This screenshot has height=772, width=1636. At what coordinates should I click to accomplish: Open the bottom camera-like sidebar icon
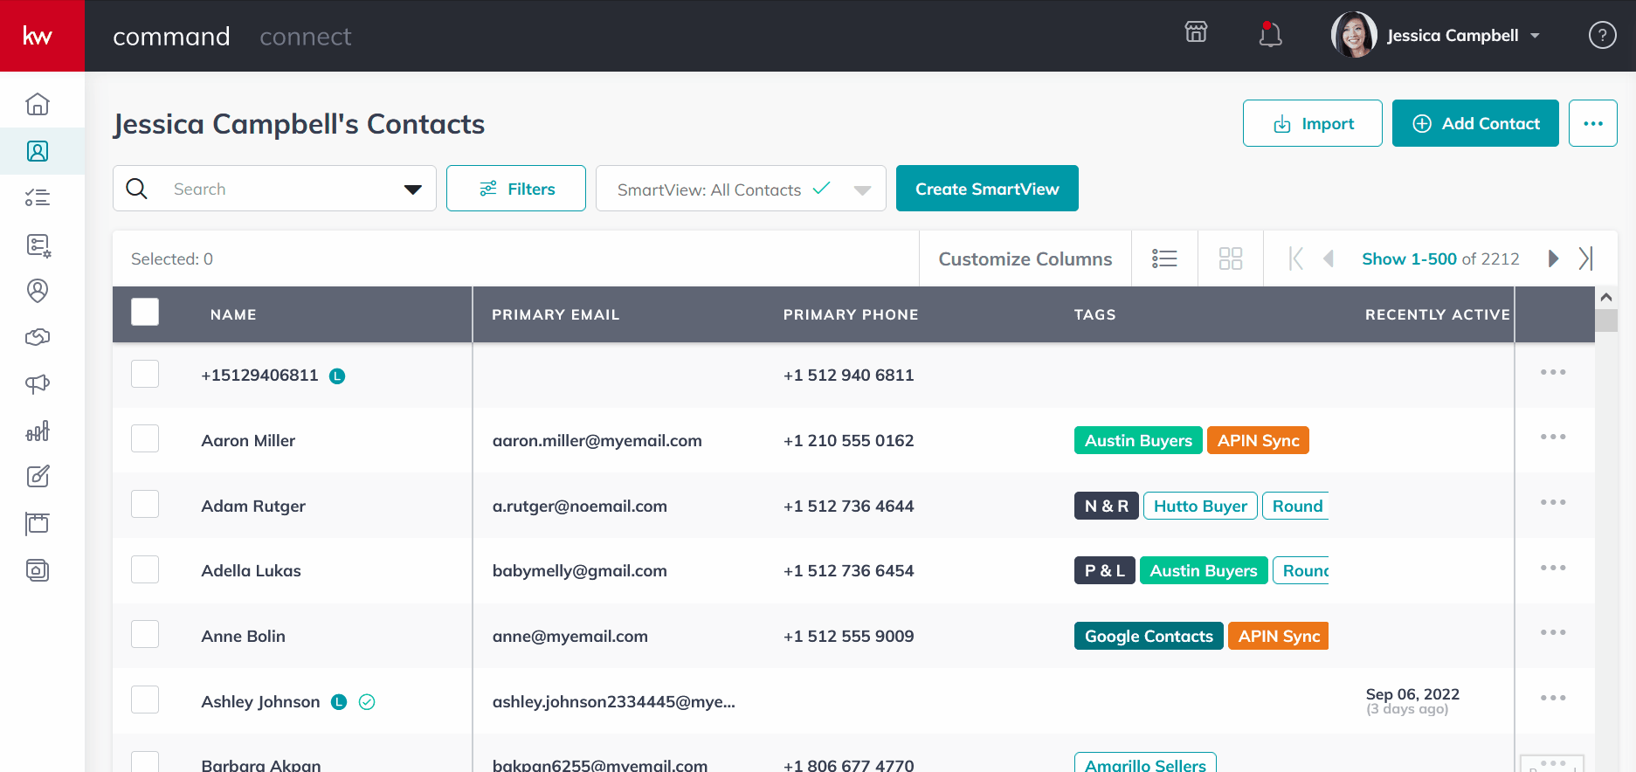click(38, 570)
